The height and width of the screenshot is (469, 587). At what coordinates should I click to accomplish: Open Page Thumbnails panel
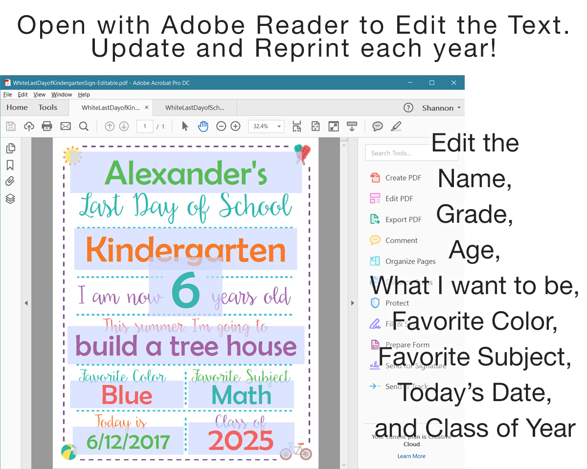[x=10, y=149]
